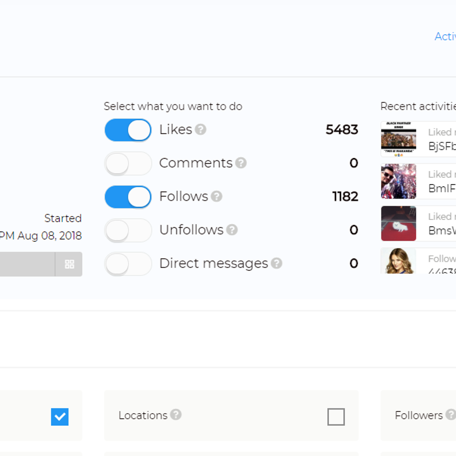Click the Likes label

[x=176, y=130]
